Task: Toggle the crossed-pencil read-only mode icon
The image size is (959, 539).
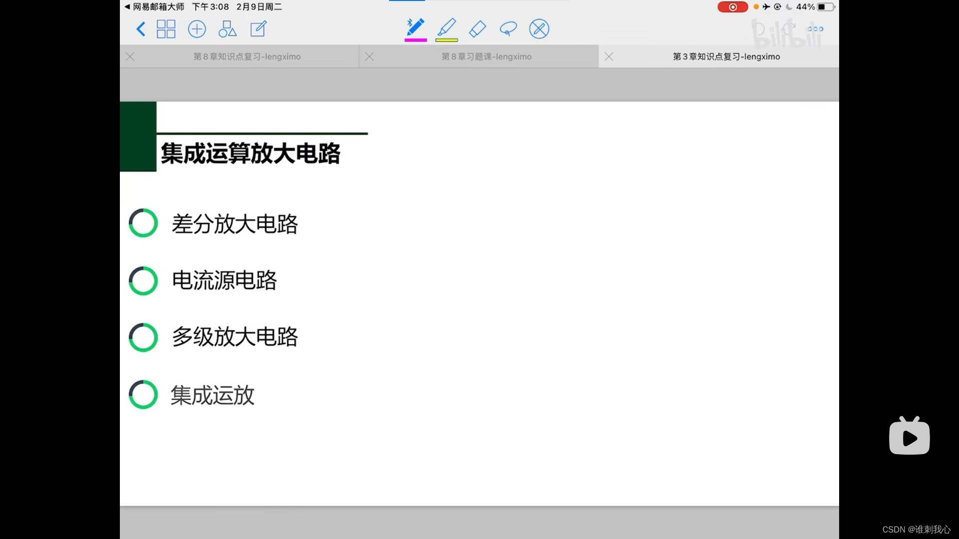Action: [x=539, y=29]
